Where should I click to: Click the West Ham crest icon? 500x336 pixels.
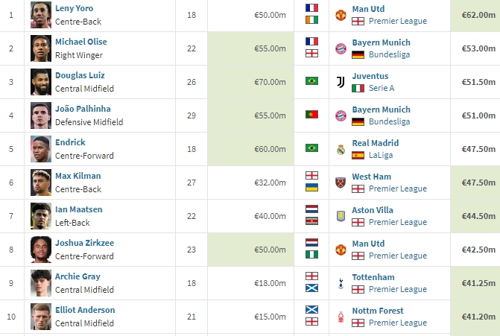(x=341, y=183)
